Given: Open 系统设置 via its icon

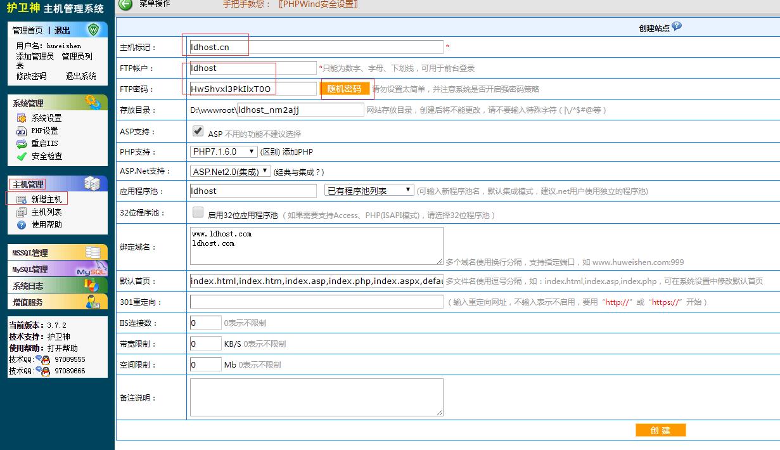Looking at the screenshot, I should point(22,119).
